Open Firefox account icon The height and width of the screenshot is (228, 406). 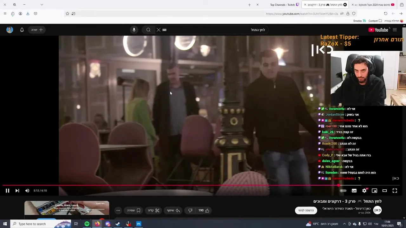[20, 14]
